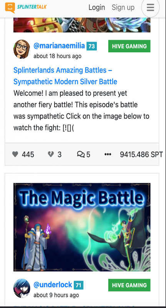
Task: Click the marianaemilia avatar picture
Action: pyautogui.click(x=22, y=49)
